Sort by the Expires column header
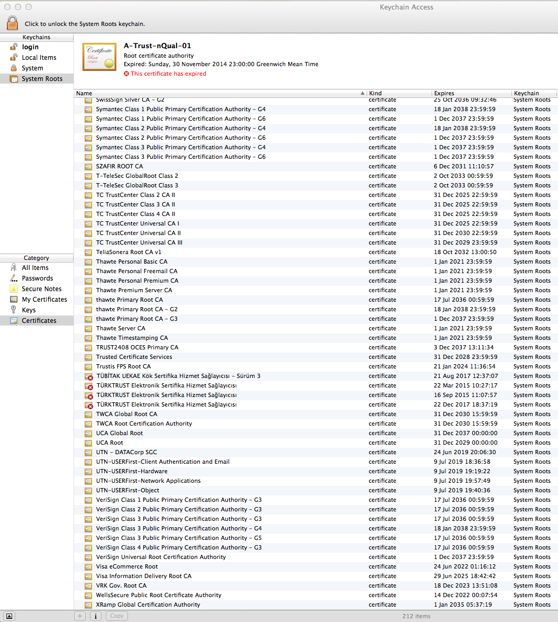558x622 pixels. tap(472, 93)
